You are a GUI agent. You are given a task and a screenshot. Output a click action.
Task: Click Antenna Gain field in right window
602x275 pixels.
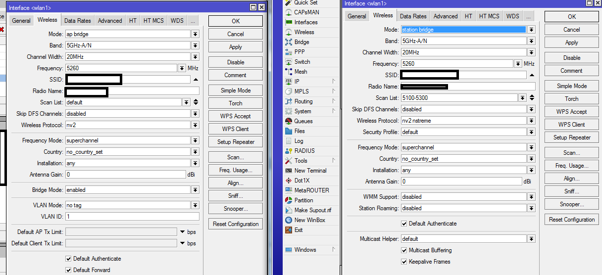[x=462, y=182]
